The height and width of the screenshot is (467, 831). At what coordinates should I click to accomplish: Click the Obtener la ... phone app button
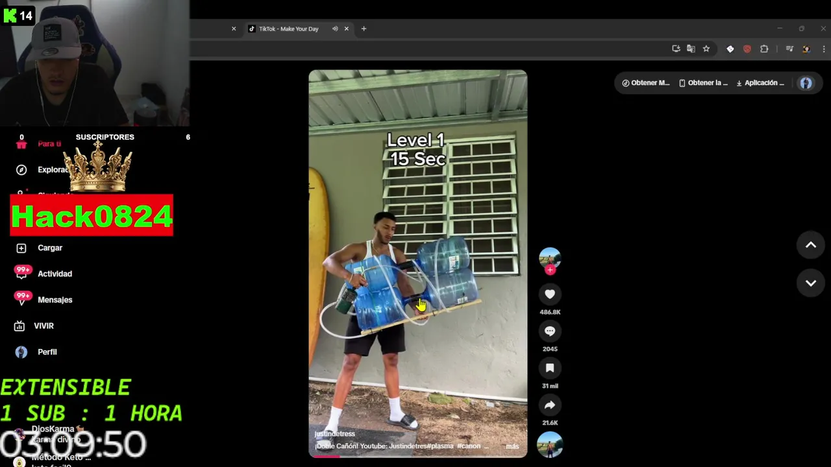[x=704, y=83]
